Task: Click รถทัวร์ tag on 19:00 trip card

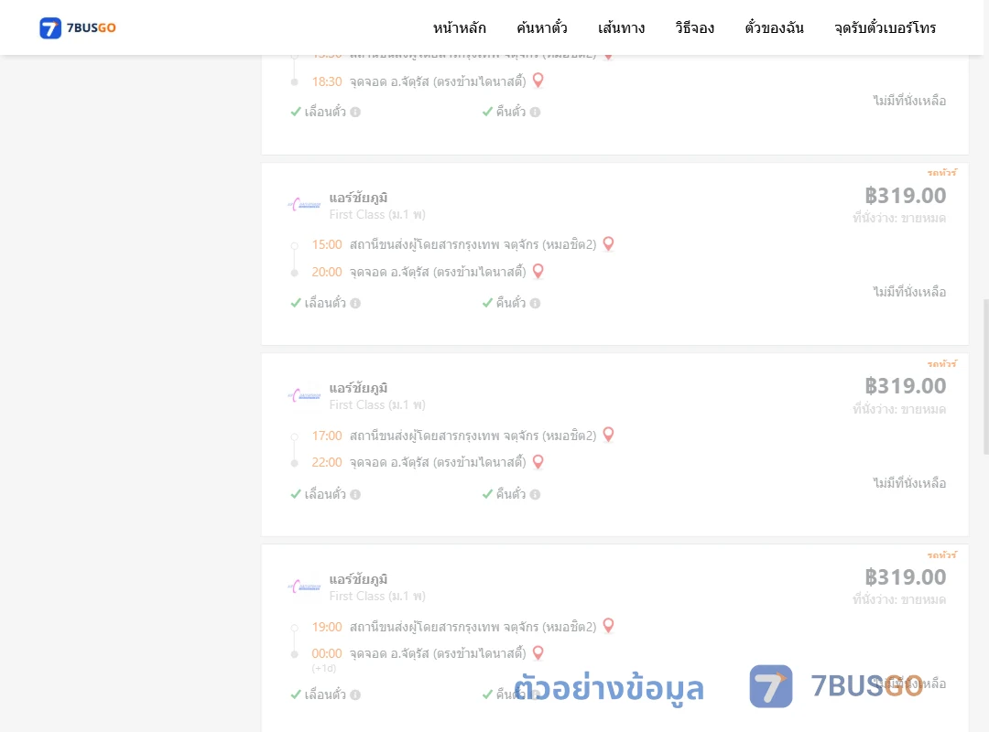Action: click(x=942, y=554)
